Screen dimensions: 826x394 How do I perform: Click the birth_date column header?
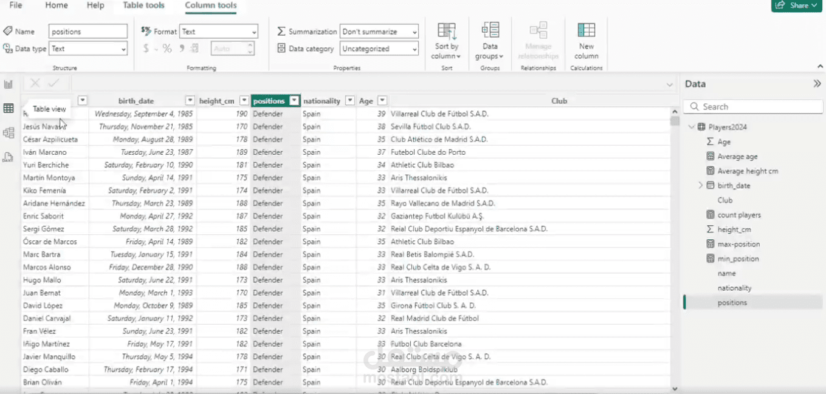136,101
